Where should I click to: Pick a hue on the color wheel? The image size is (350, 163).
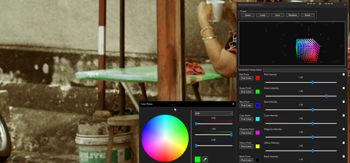[x=165, y=138]
